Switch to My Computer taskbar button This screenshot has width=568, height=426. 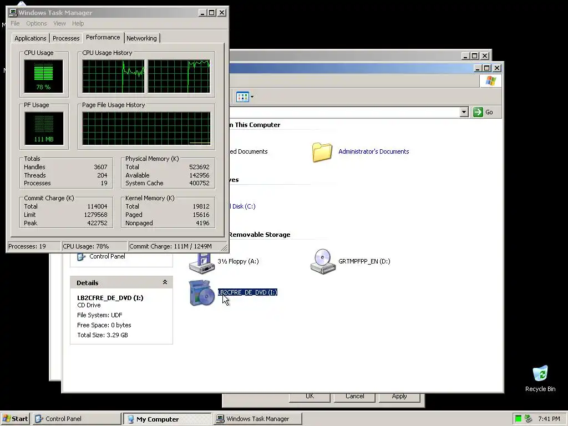click(x=167, y=419)
